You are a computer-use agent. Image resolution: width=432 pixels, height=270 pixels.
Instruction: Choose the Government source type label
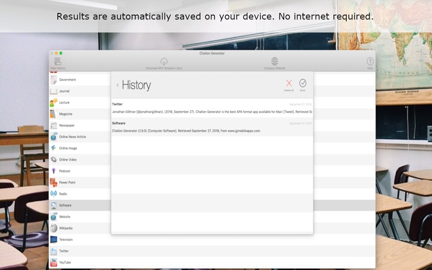click(x=67, y=79)
